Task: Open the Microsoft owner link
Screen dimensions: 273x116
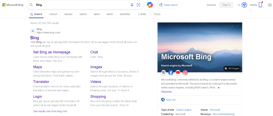Action: pyautogui.click(x=215, y=110)
